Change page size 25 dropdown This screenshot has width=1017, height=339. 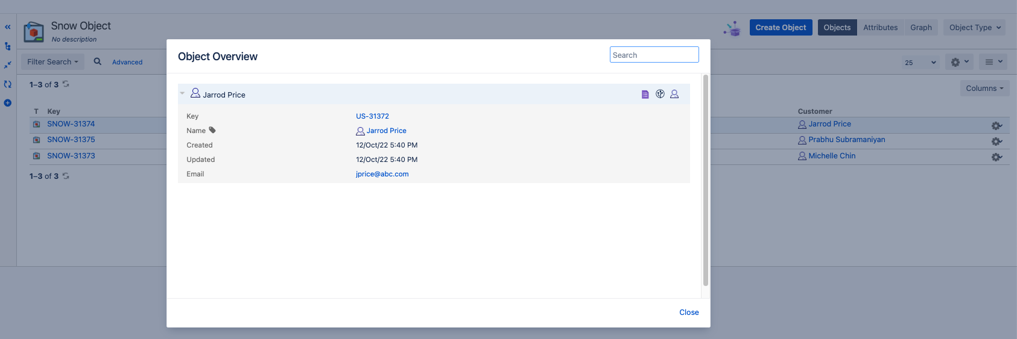pos(920,62)
